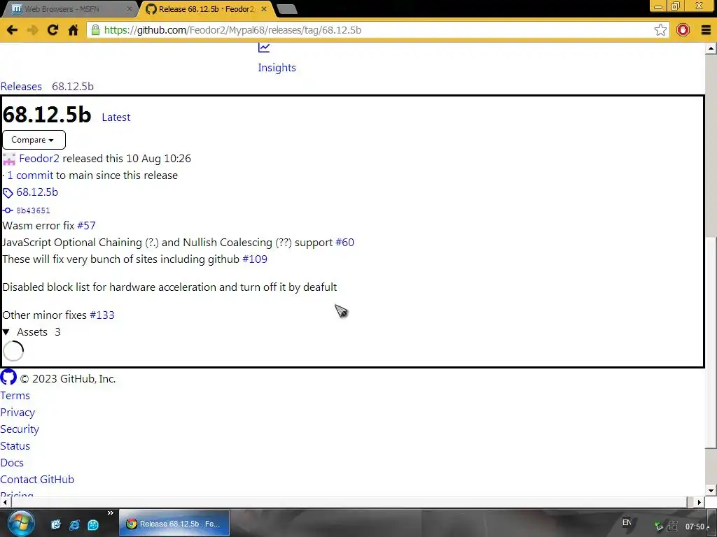
Task: Open the Security footer link
Action: [x=20, y=429]
